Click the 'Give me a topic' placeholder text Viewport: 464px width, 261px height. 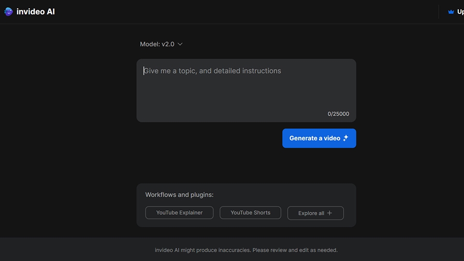[213, 71]
